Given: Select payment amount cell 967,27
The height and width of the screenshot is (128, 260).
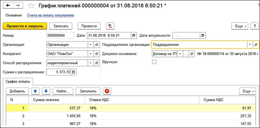Looking at the screenshot, I should click(x=57, y=123).
